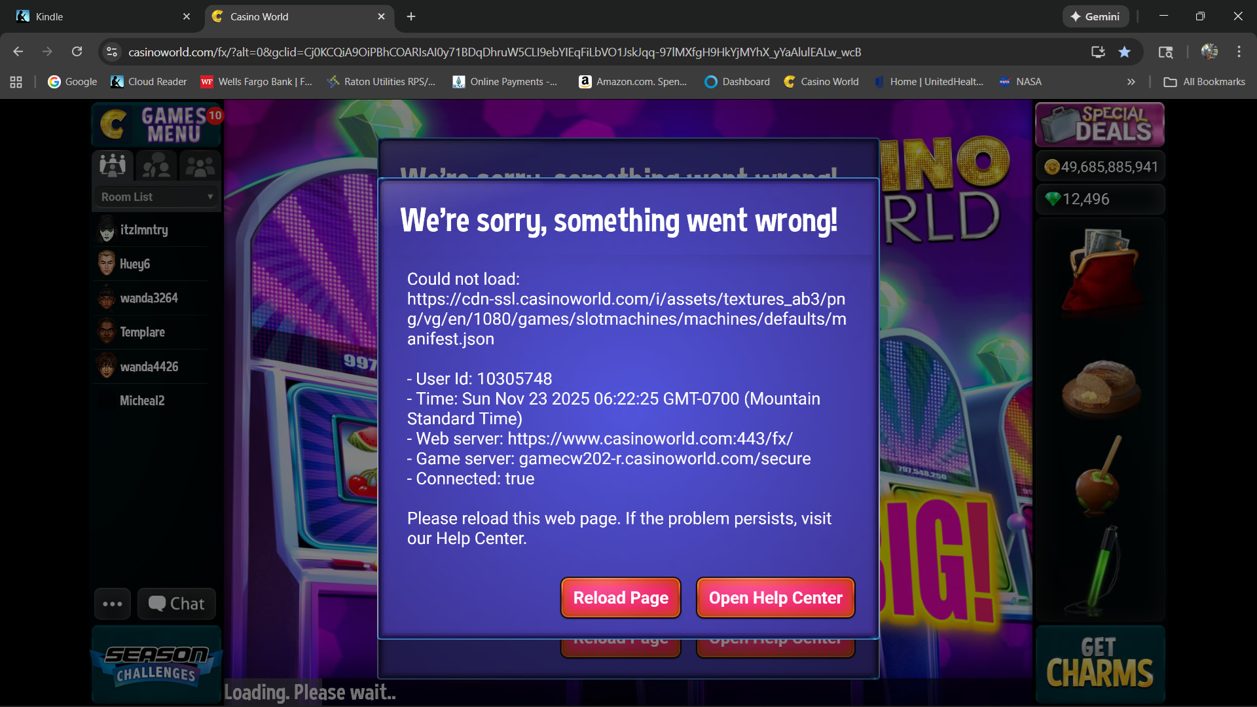Viewport: 1257px width, 707px height.
Task: Expand the Room List dropdown
Action: [156, 197]
